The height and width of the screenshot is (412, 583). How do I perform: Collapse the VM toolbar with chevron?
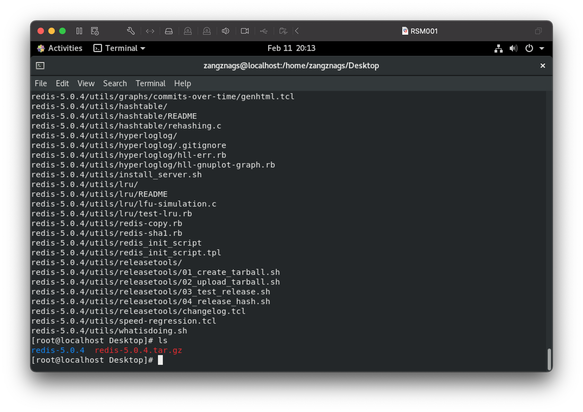[x=297, y=31]
